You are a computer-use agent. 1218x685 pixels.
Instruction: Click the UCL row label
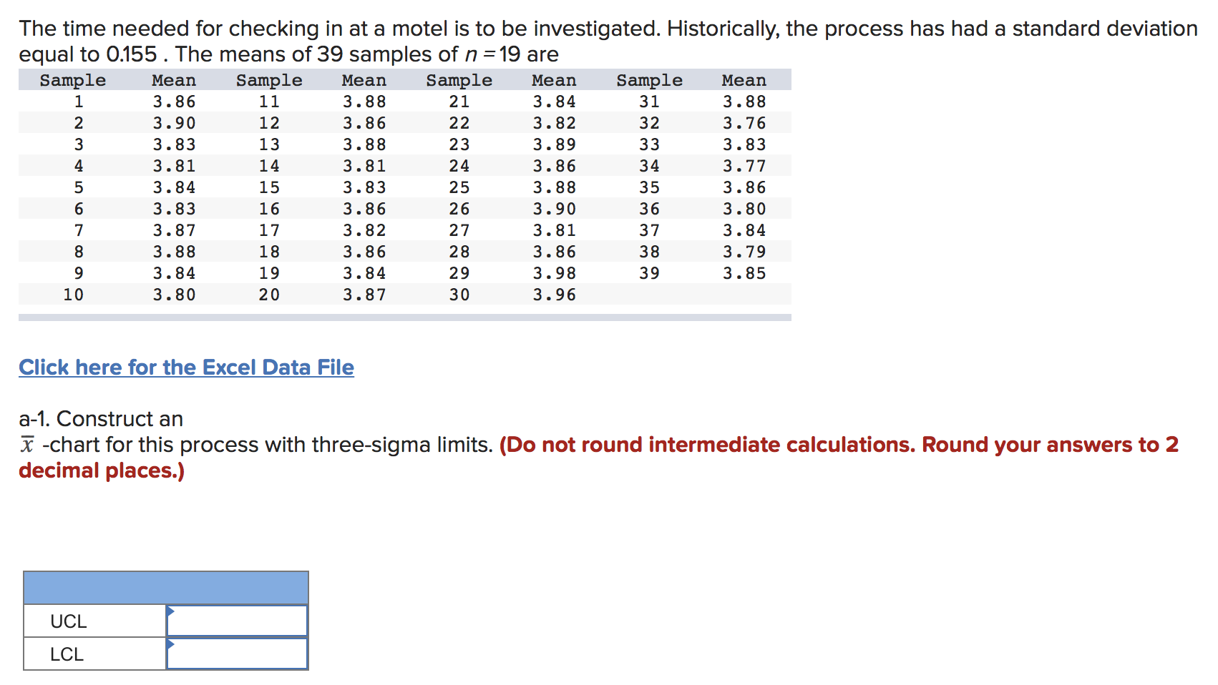(x=68, y=621)
